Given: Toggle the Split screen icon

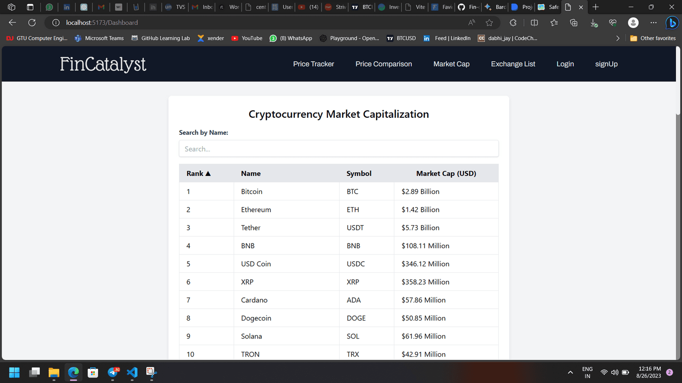Looking at the screenshot, I should (x=534, y=23).
